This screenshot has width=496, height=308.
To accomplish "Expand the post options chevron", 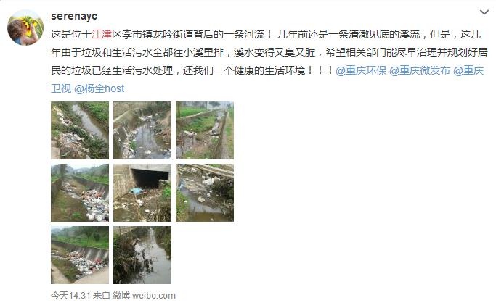I will [484, 12].
